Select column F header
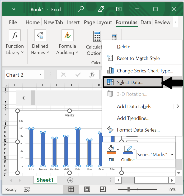Viewport: 184px width, 196px height. point(29,85)
